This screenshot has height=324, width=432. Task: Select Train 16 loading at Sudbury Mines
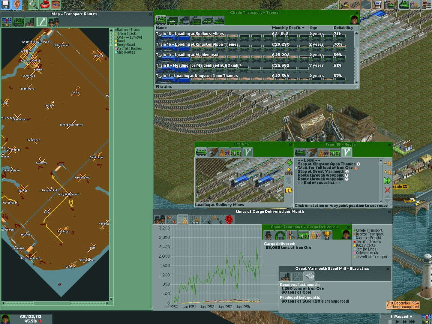(x=254, y=36)
